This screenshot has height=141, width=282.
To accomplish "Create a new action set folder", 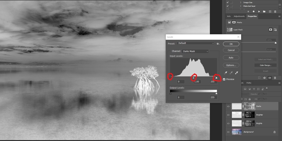I will coord(264,12).
